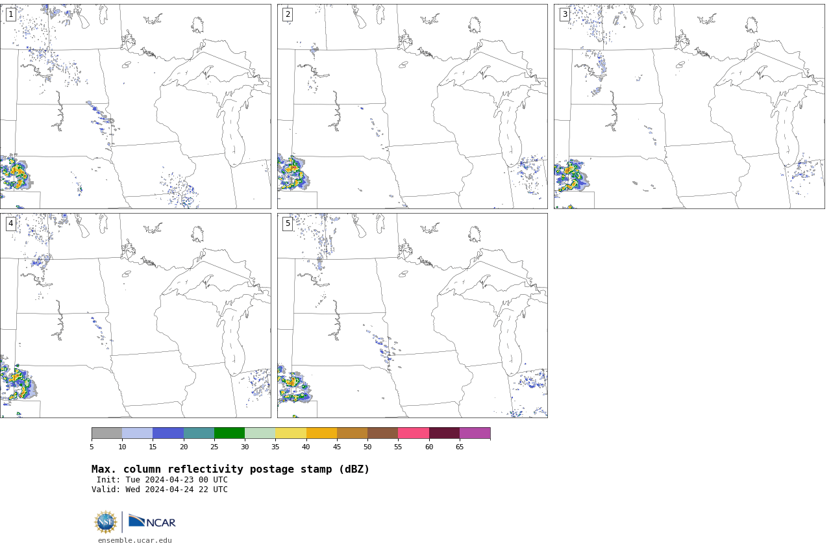
Task: Select the maroon 60-65 dBZ swatch
Action: coord(444,433)
